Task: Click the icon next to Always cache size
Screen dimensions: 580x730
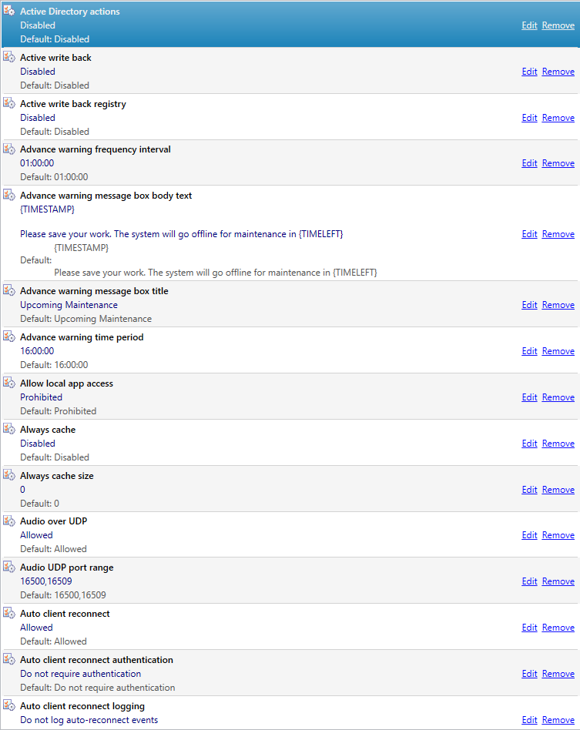Action: tap(10, 476)
